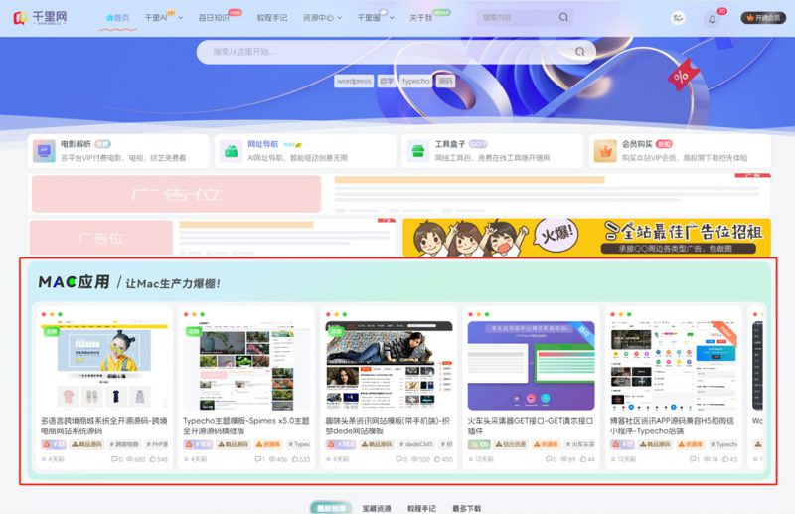Select the wordpress search tag
The height and width of the screenshot is (514, 795).
(354, 81)
